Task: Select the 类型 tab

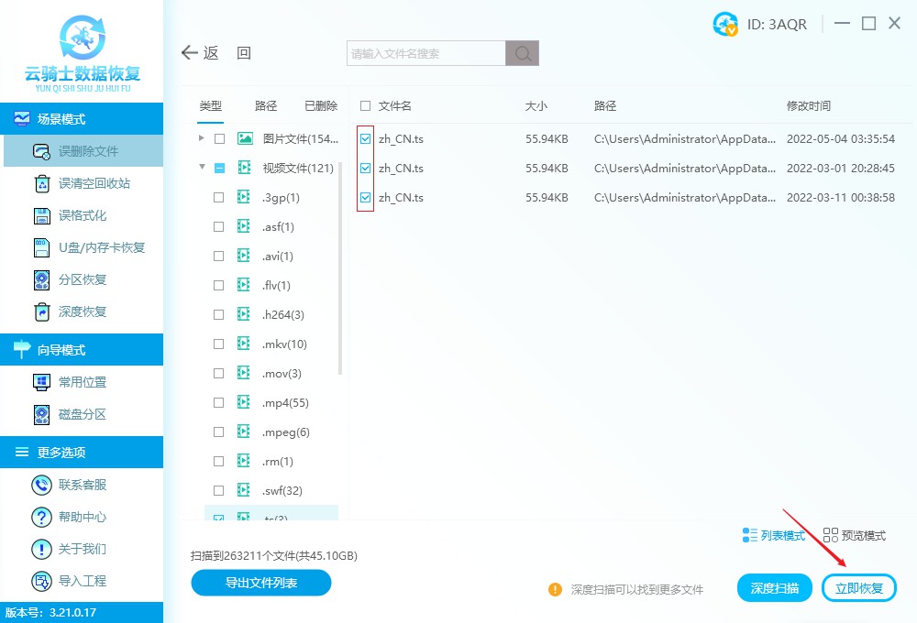Action: tap(211, 105)
